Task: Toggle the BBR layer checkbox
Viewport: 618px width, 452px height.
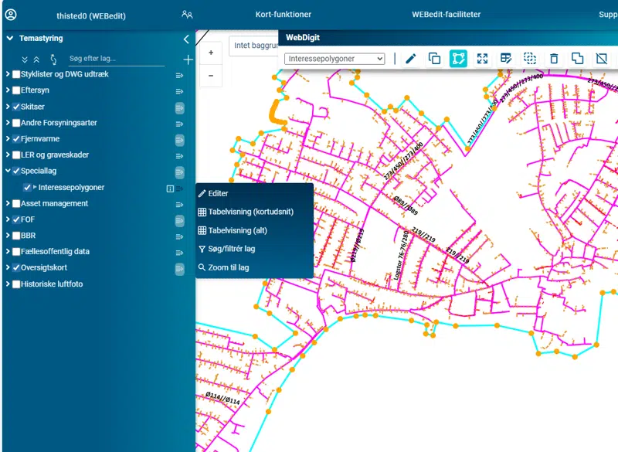Action: click(16, 236)
